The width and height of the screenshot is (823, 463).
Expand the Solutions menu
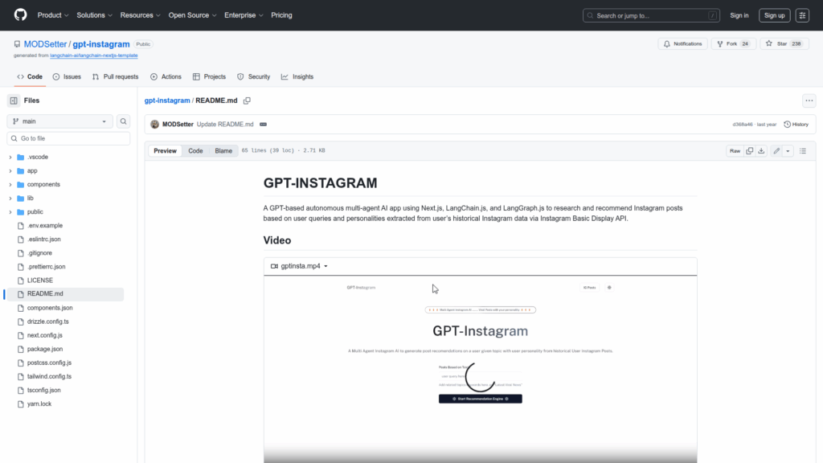(95, 15)
